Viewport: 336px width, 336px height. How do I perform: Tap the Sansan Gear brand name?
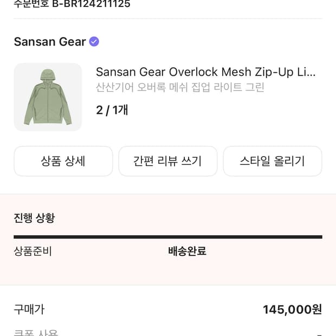click(x=50, y=42)
